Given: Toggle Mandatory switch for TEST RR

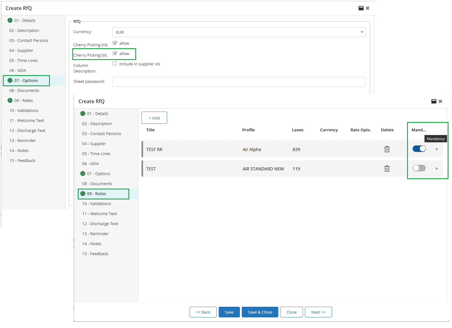Looking at the screenshot, I should pos(419,149).
